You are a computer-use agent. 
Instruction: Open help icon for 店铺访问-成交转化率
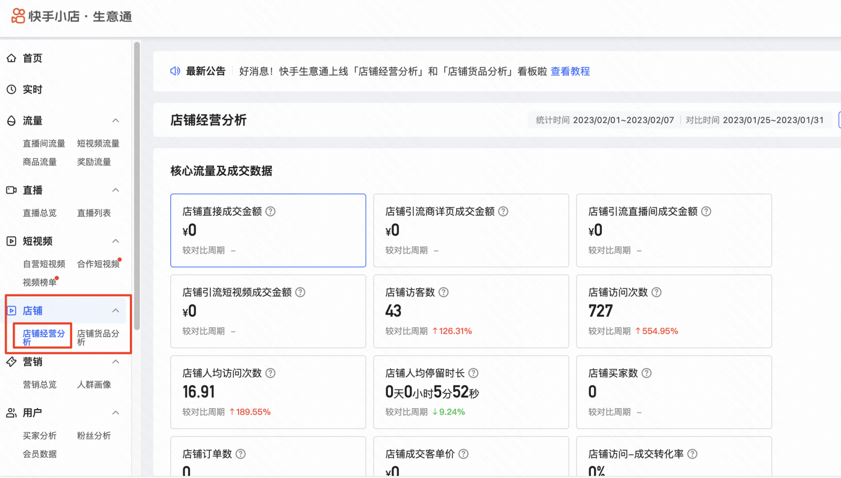692,454
